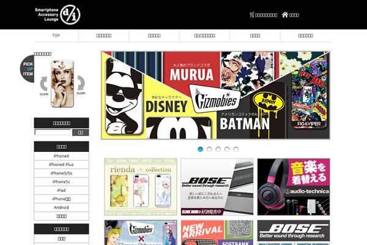The width and height of the screenshot is (367, 245).
Task: Open the iPhone5c category
Action: pos(61,182)
